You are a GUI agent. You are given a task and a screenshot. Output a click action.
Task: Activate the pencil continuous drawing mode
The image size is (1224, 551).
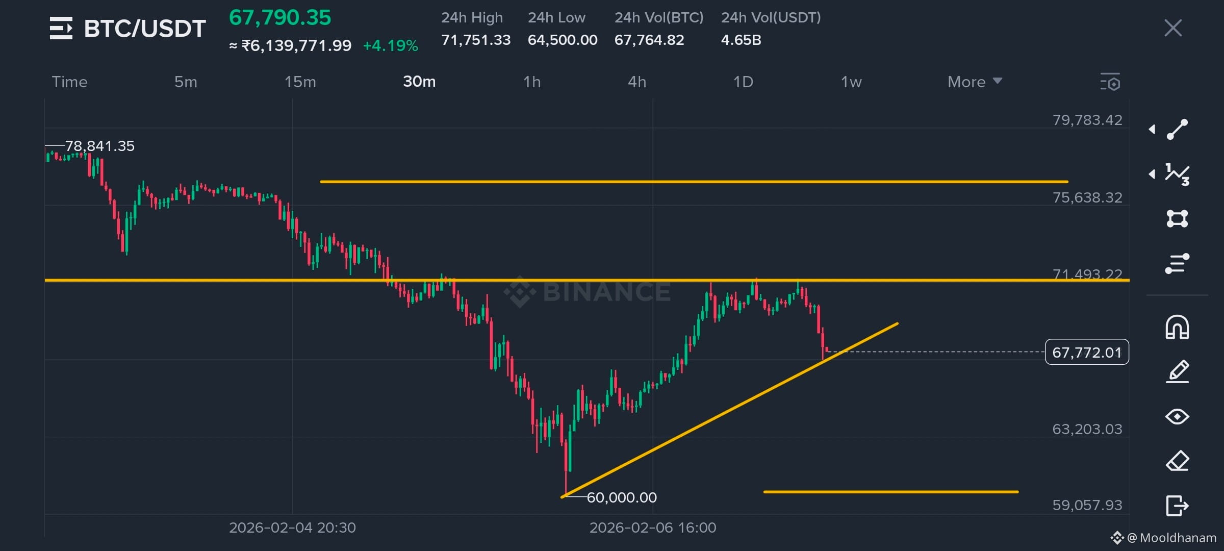(x=1177, y=371)
